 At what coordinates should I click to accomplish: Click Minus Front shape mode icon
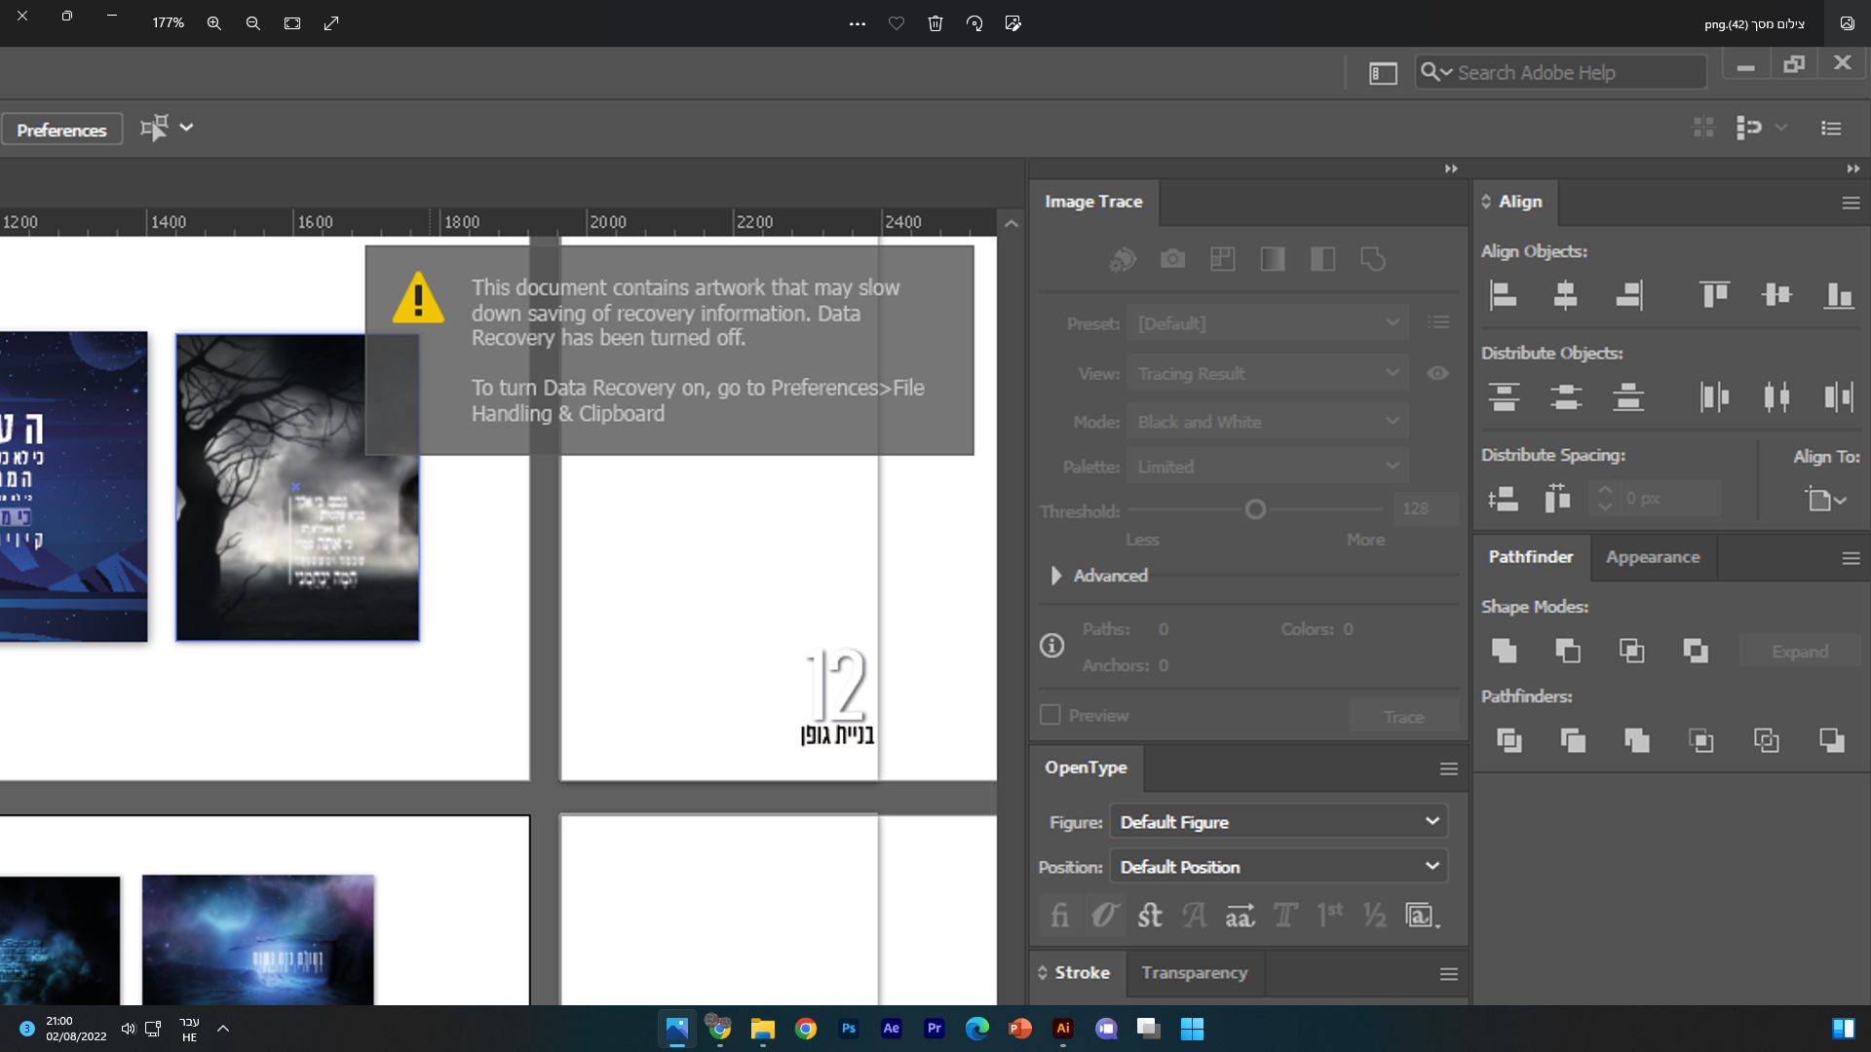click(1567, 651)
